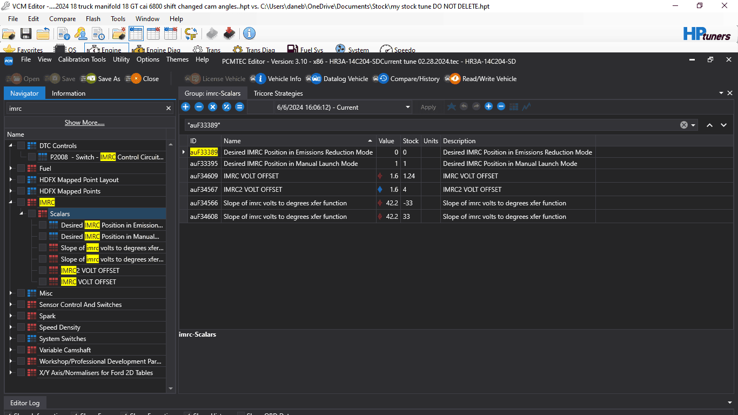Select the IMRC VOLT OFFSET value cell 1.6
The width and height of the screenshot is (738, 415).
388,176
